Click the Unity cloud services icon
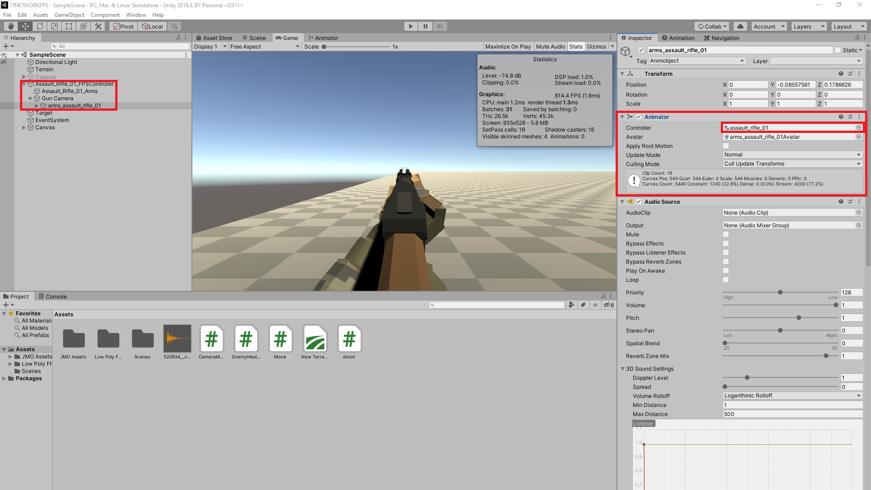This screenshot has width=871, height=490. [x=740, y=26]
